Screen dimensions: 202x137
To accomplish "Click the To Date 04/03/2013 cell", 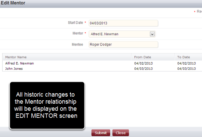I will (187, 69).
